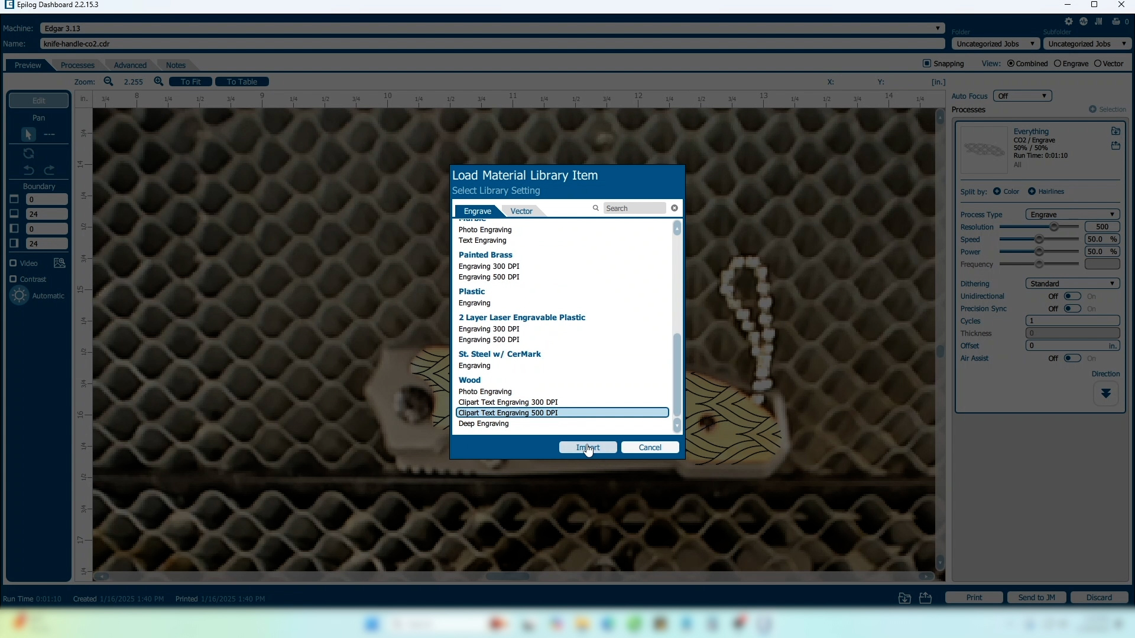Click the camera image icon beside Video
Screen dimensions: 1135x638
pos(59,263)
